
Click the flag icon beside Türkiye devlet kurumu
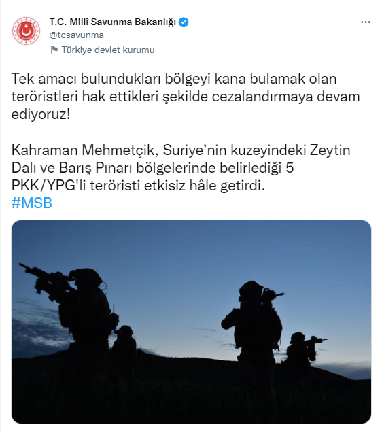click(54, 50)
